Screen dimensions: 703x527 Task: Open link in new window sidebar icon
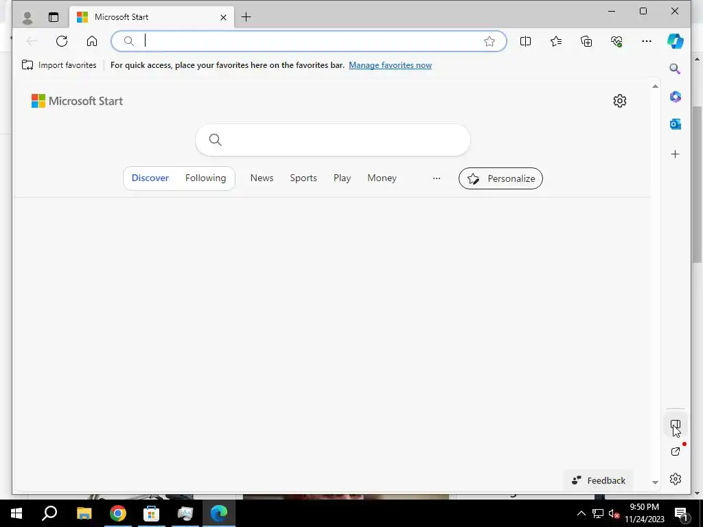(x=676, y=452)
